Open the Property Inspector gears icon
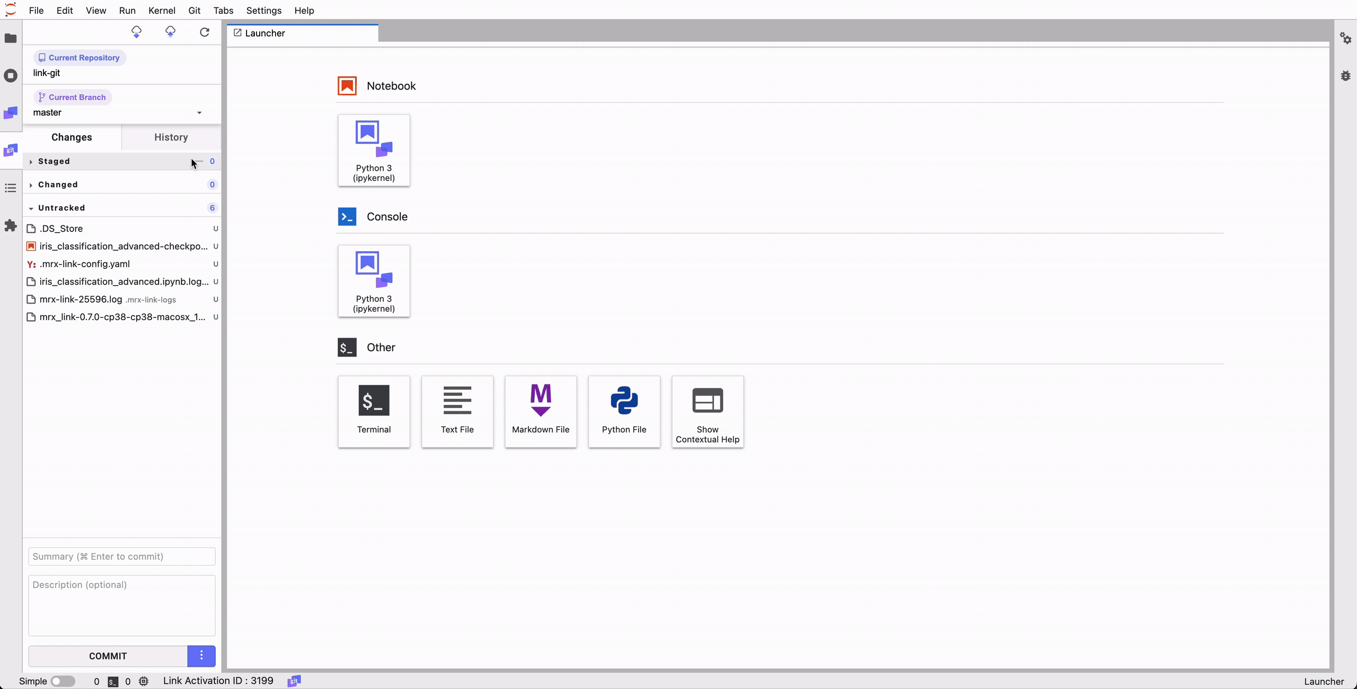The height and width of the screenshot is (689, 1357). pyautogui.click(x=1345, y=38)
